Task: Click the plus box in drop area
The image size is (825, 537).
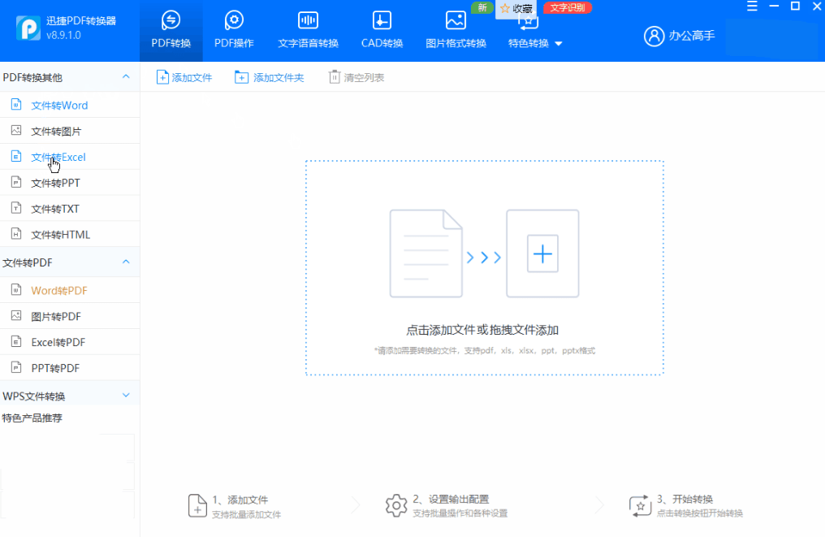Action: (x=542, y=253)
